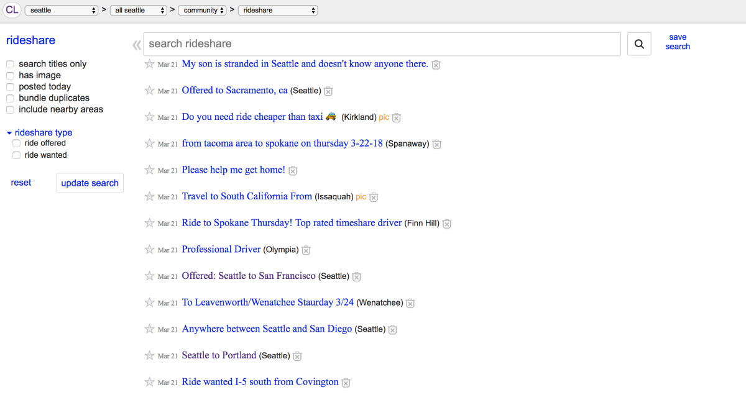Hide the 'Professional Driver' posting via its banish icon
746x395 pixels.
[x=306, y=250]
